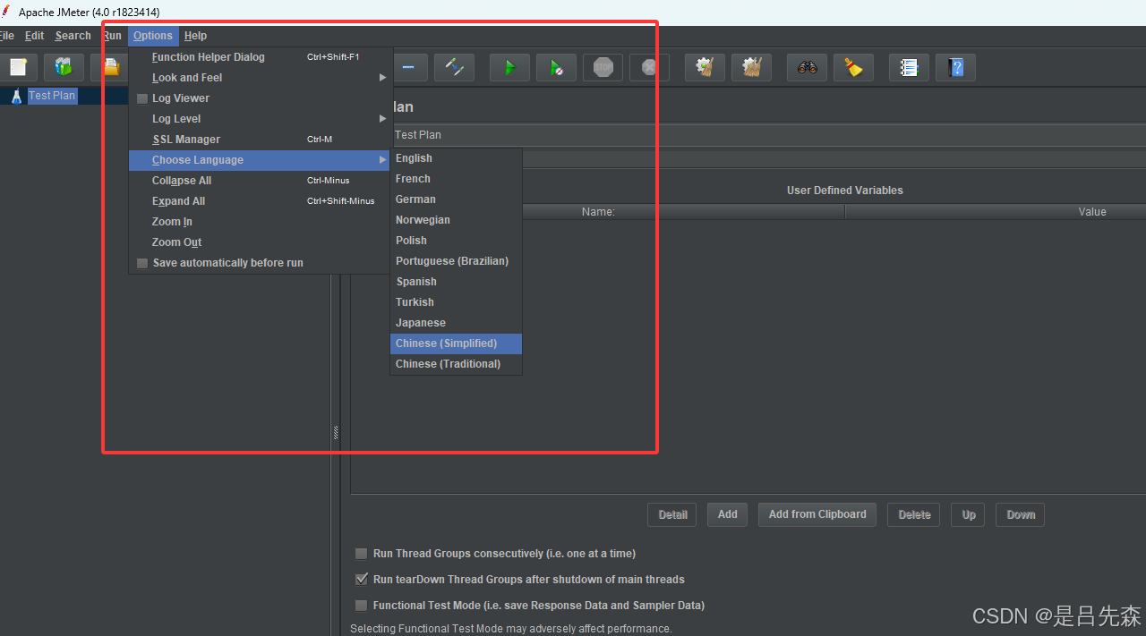
Task: Open the Run menu
Action: coord(112,36)
